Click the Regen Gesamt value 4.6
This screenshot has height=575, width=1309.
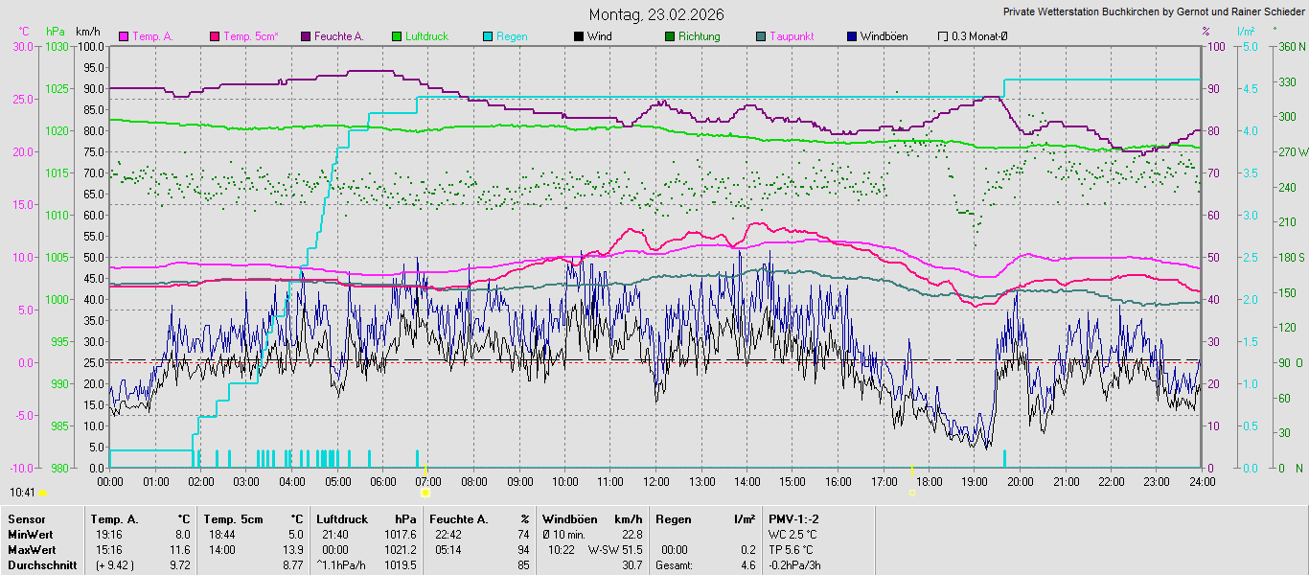(748, 565)
